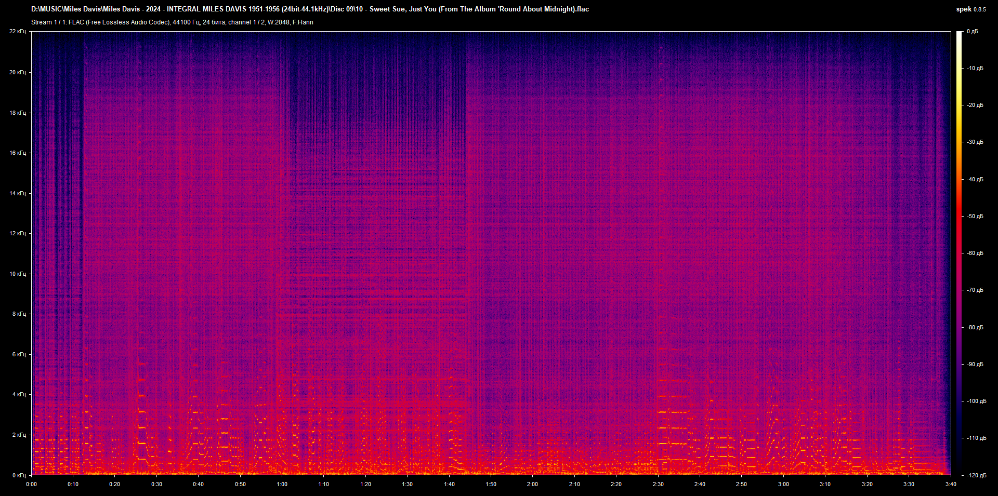Click the FLAC file path title text
998x496 pixels.
[x=310, y=9]
